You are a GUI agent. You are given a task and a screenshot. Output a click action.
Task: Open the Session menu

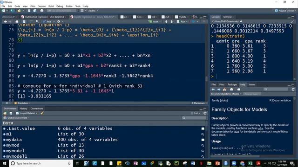pos(42,6)
